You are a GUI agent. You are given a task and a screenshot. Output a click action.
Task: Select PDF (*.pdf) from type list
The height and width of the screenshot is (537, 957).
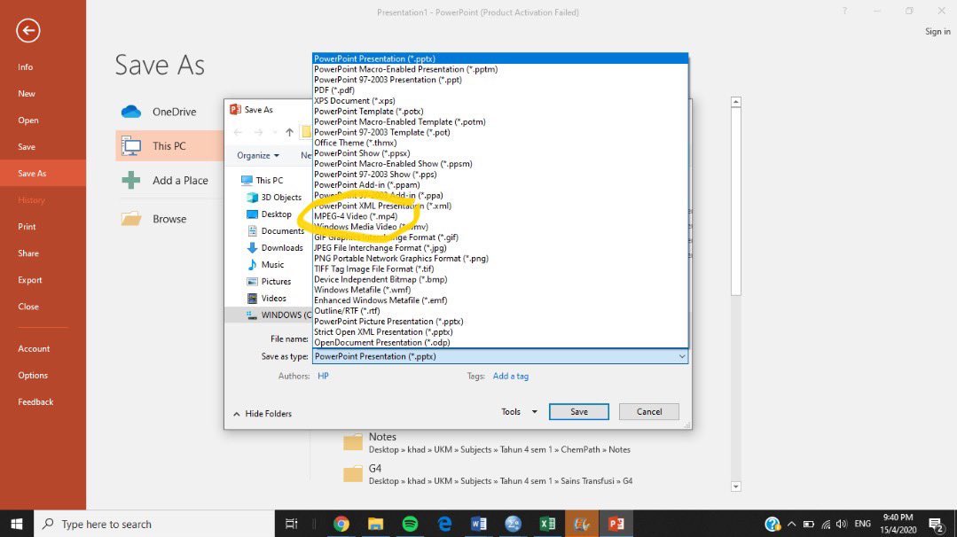tap(334, 90)
